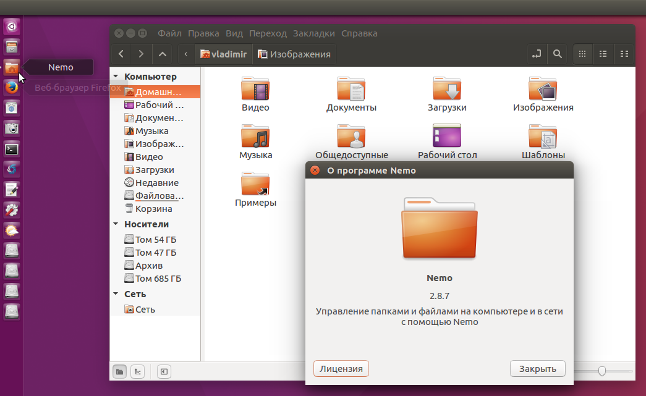This screenshot has height=396, width=646.
Task: Open Том 54 ГБ volume
Action: click(x=155, y=240)
